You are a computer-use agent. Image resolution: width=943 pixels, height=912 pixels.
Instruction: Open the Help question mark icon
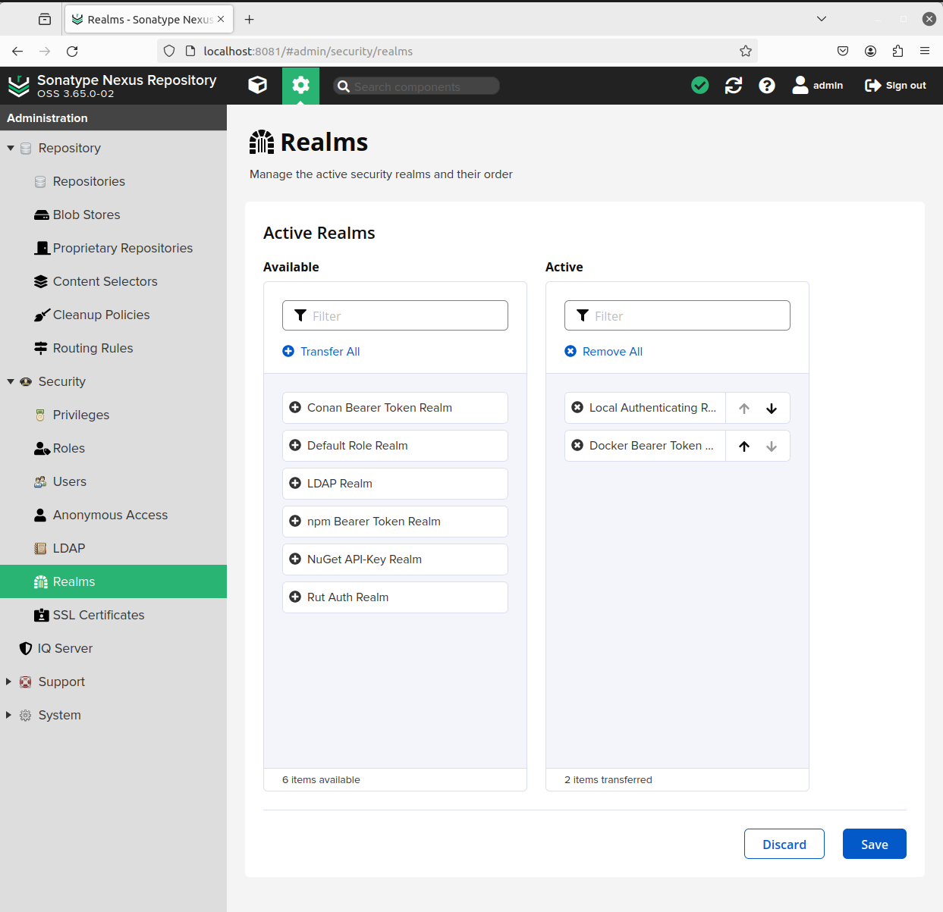click(767, 86)
